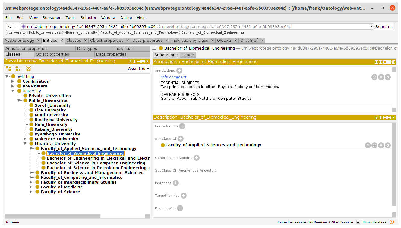
Task: Open the Asserted hierarchy dropdown
Action: coord(139,69)
